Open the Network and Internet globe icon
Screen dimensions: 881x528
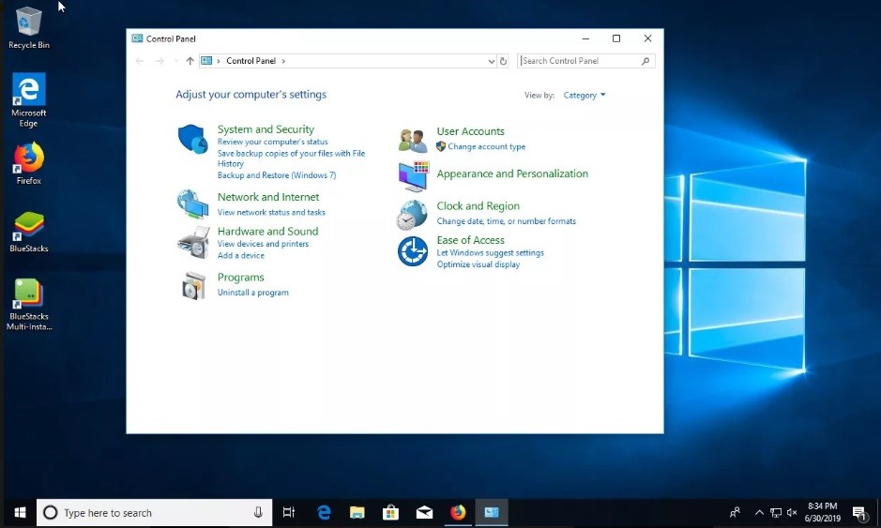(192, 204)
